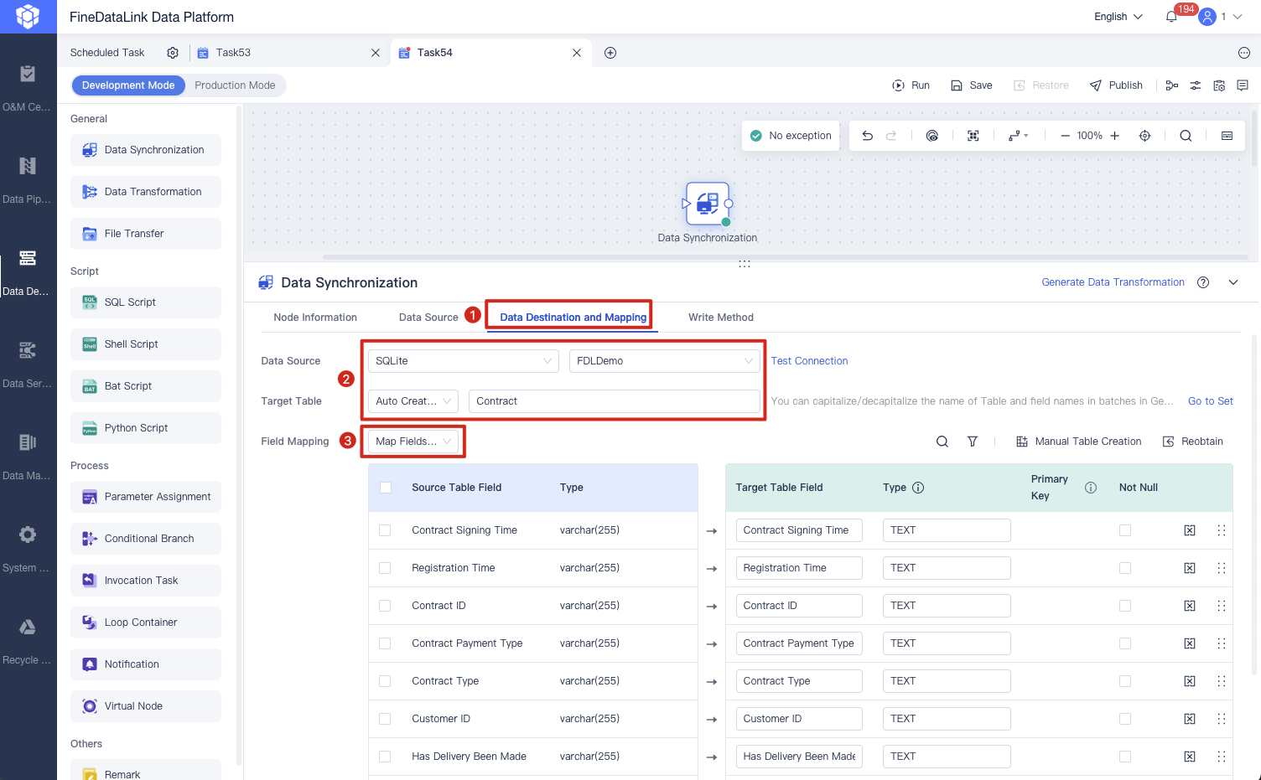1261x780 pixels.
Task: Remove the Contract ID mapping row icon
Action: coord(1190,606)
